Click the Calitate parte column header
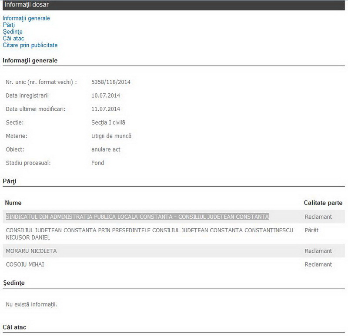 point(323,203)
